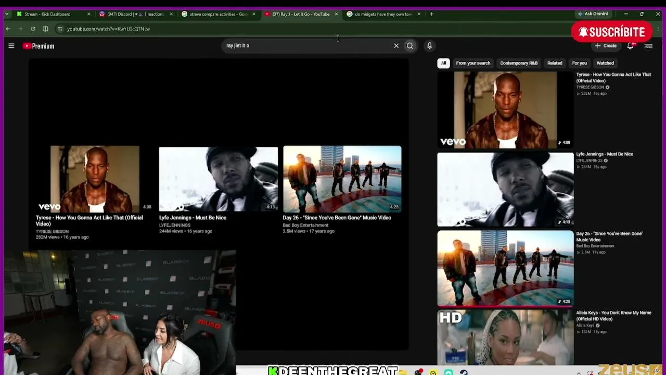The image size is (666, 375).
Task: Close the strava compare activities tab
Action: [253, 14]
